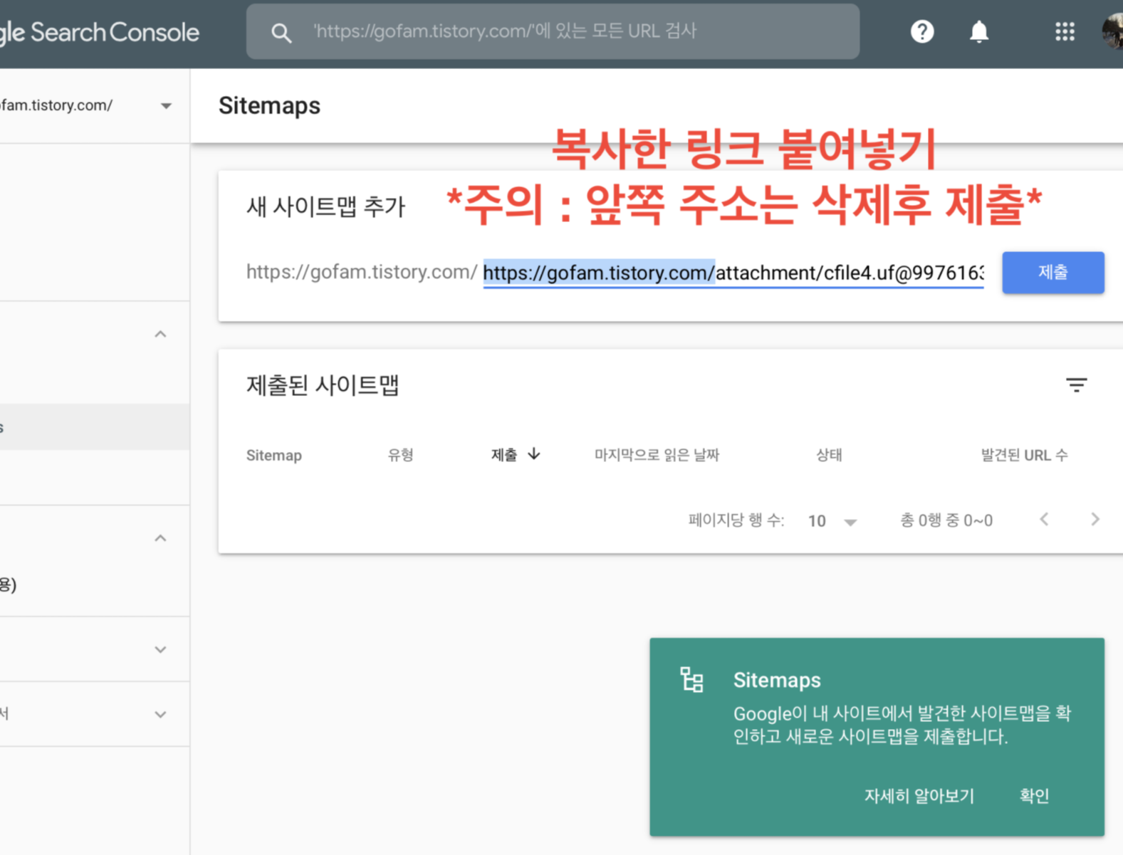Image resolution: width=1123 pixels, height=855 pixels.
Task: Click the URL inspection search box
Action: (553, 31)
